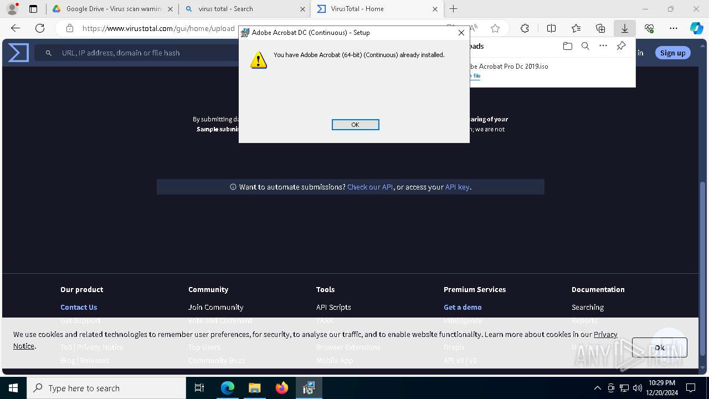This screenshot has width=709, height=399.
Task: Open the notification center icon
Action: point(691,388)
